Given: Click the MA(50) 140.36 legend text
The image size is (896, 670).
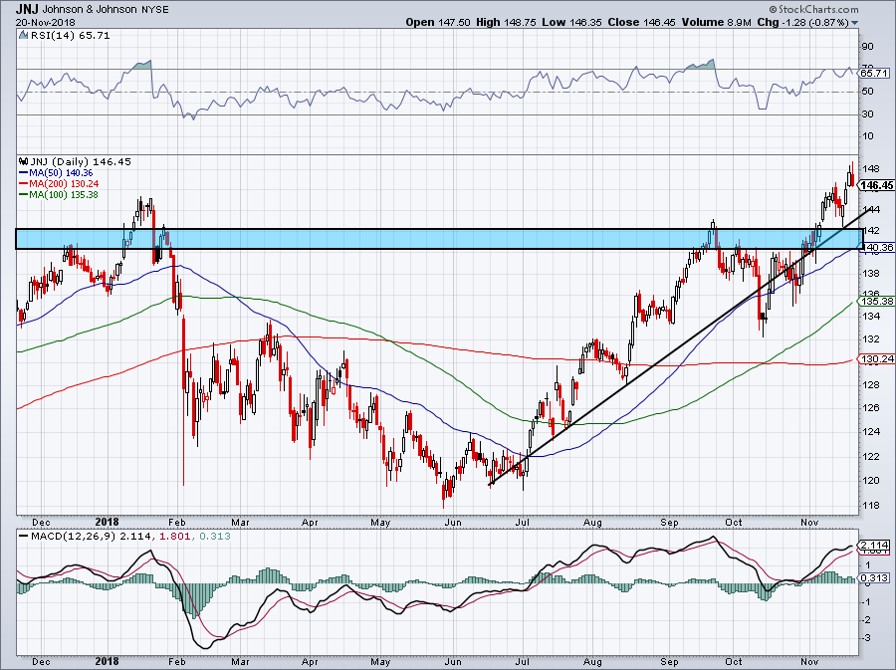Looking at the screenshot, I should point(61,173).
